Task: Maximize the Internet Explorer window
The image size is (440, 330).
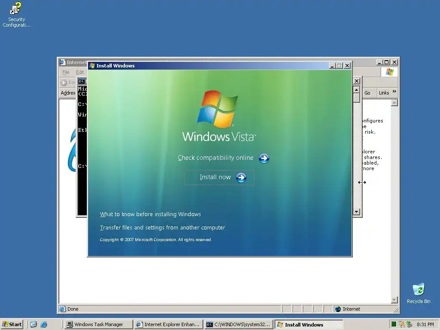Action: [387, 62]
